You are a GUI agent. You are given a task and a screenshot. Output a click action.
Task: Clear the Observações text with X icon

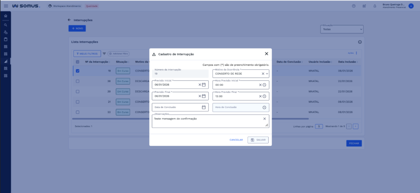(x=265, y=119)
